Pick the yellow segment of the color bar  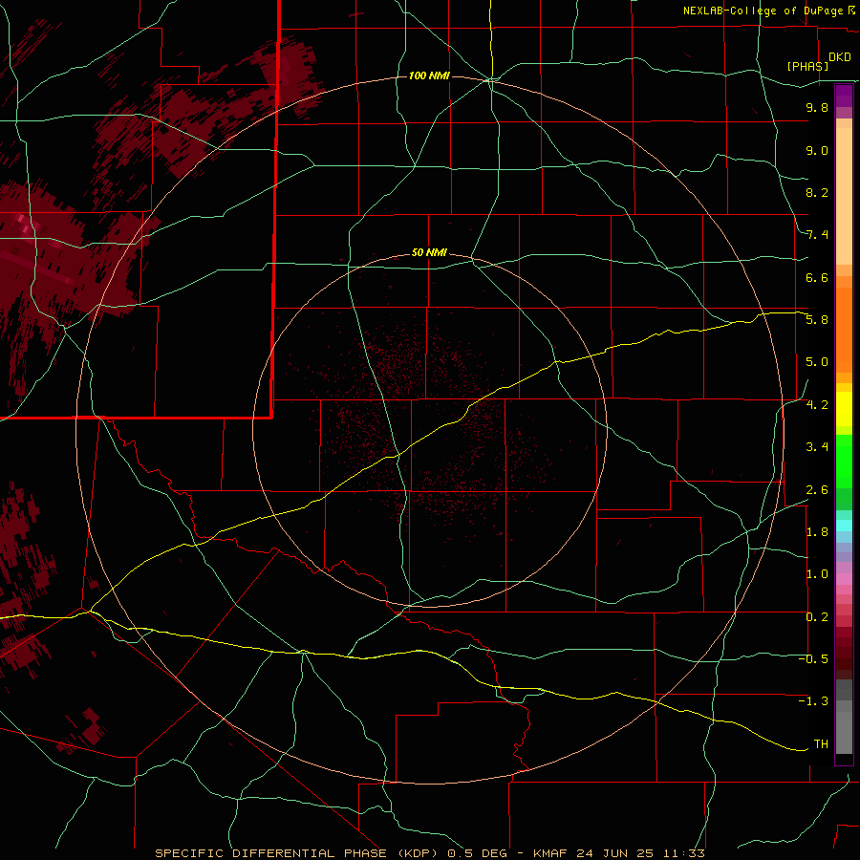(x=844, y=409)
